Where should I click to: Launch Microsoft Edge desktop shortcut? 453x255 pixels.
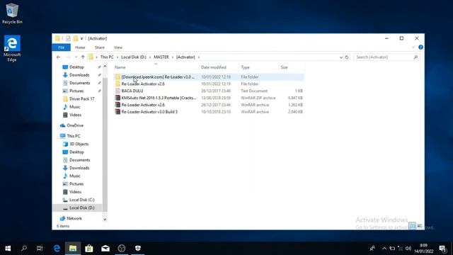click(x=12, y=49)
